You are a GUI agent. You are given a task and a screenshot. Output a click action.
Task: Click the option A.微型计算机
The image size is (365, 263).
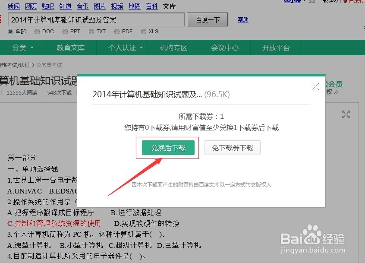[x=29, y=245]
